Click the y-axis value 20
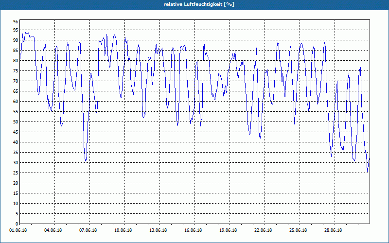 tap(16, 183)
